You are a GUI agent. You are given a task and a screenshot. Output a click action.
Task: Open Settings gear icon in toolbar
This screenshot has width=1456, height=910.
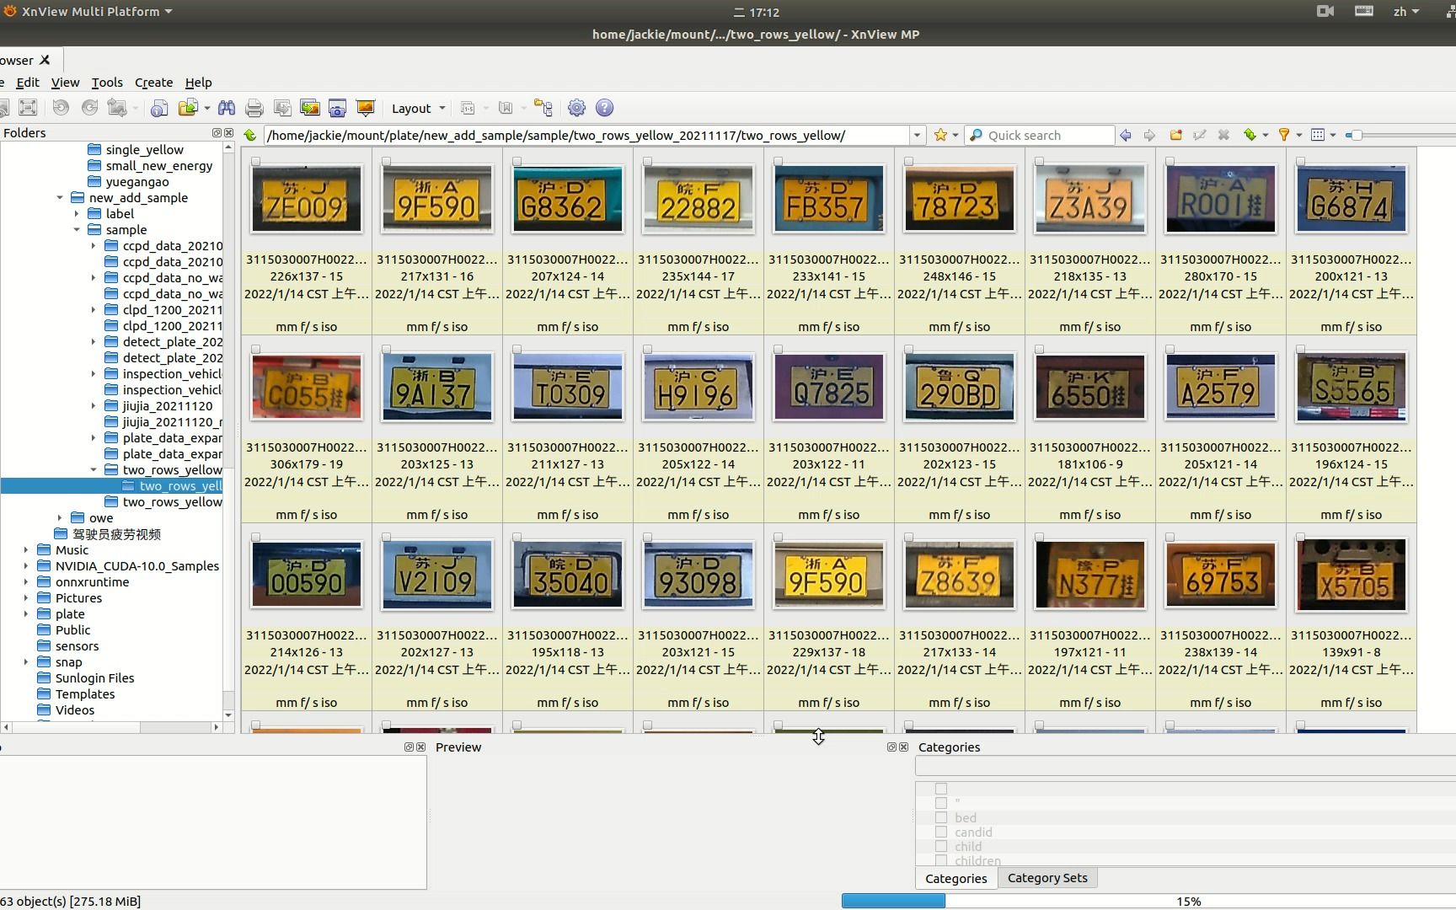click(x=576, y=108)
